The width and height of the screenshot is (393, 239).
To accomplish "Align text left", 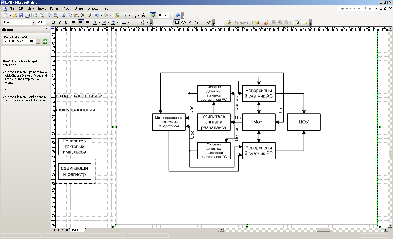I will point(74,22).
